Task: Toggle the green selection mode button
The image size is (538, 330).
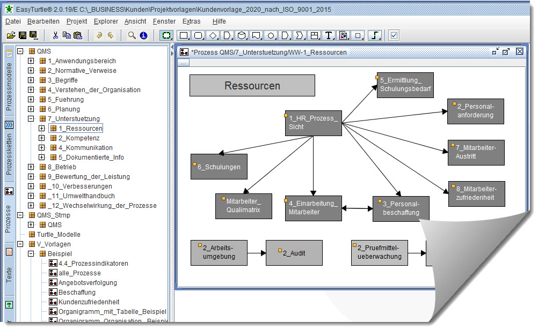Action: point(167,35)
